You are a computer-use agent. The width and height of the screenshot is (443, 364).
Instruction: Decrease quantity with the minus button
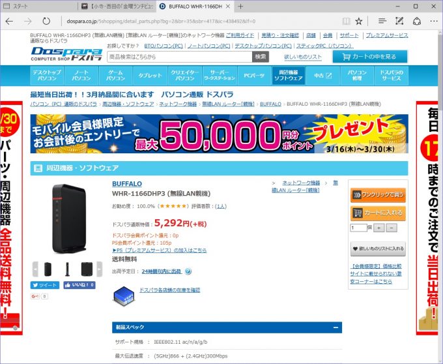(x=392, y=228)
